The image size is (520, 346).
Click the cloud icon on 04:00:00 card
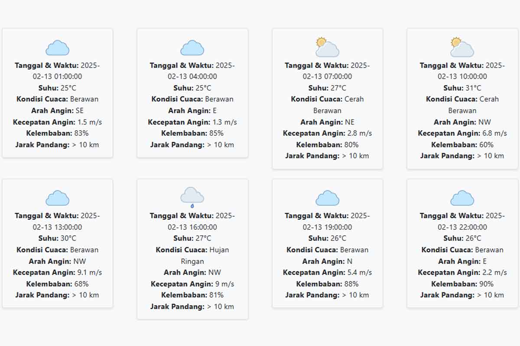pyautogui.click(x=192, y=48)
